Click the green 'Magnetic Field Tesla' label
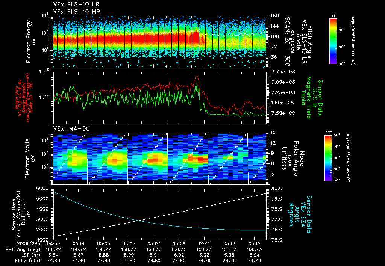The width and height of the screenshot is (385, 266). point(306,98)
